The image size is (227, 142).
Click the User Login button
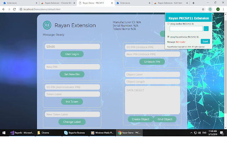72,54
